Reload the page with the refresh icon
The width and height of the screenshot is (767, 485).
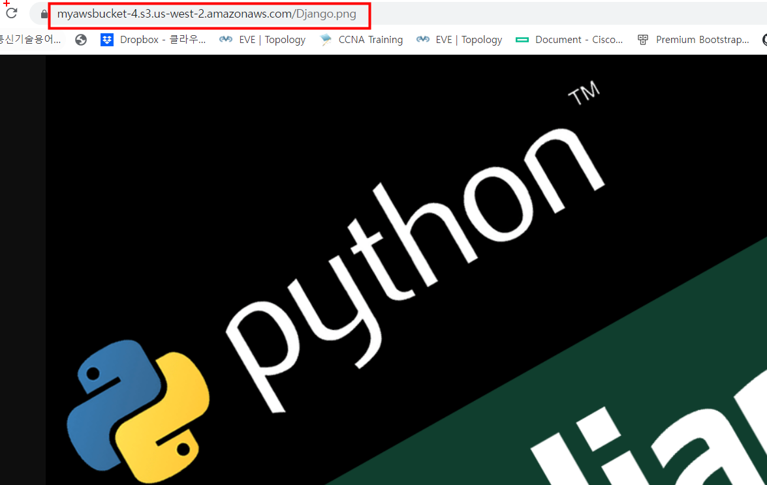click(x=11, y=13)
